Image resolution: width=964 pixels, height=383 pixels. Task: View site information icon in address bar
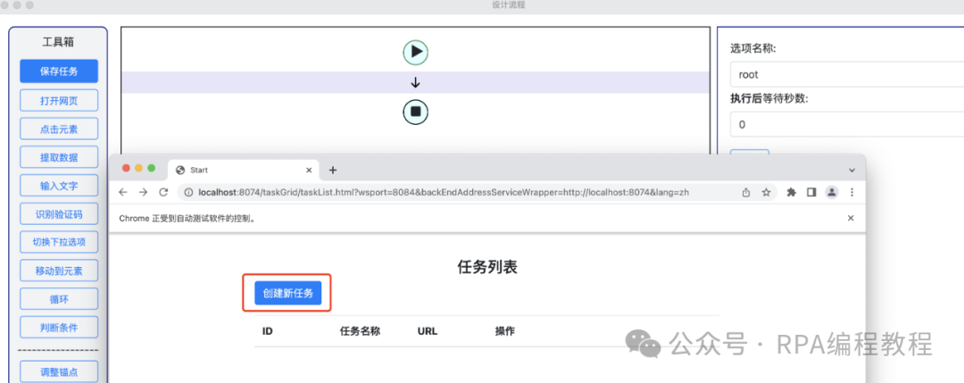pos(188,193)
